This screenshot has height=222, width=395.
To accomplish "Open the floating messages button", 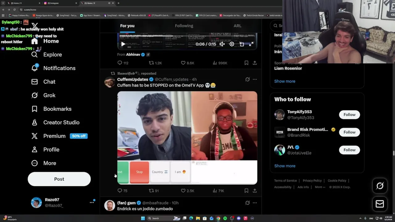I will click(x=380, y=204).
